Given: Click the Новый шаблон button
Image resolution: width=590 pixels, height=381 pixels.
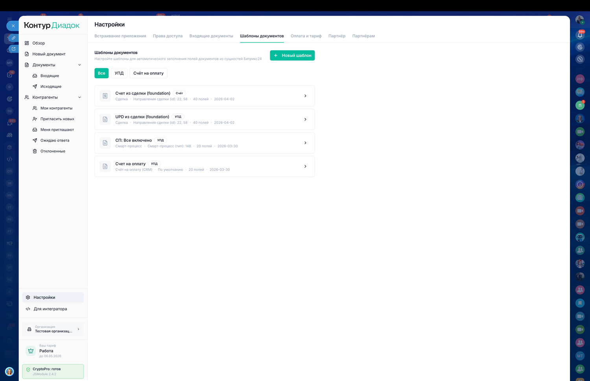Looking at the screenshot, I should (x=292, y=55).
